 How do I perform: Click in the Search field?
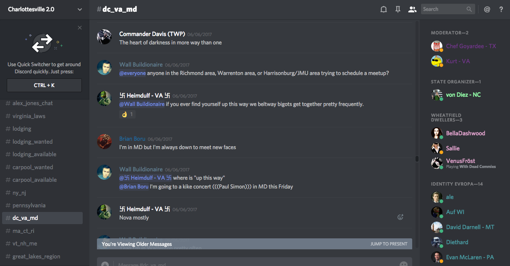tap(443, 9)
